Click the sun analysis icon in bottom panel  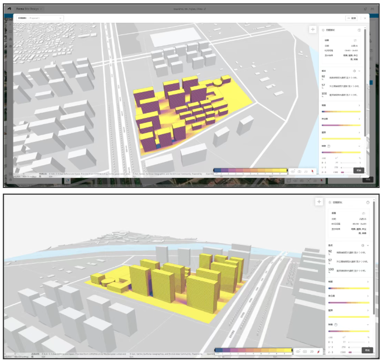(330, 202)
